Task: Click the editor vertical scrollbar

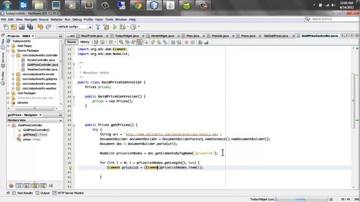Action: (x=353, y=101)
